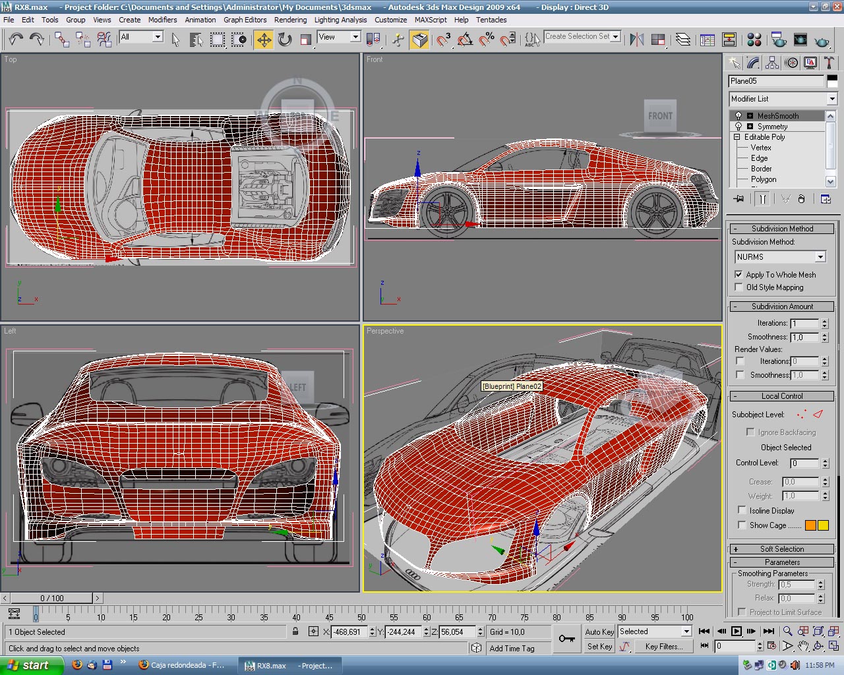The width and height of the screenshot is (844, 675).
Task: Uncheck Apply To Whole Mesh
Action: tap(738, 274)
